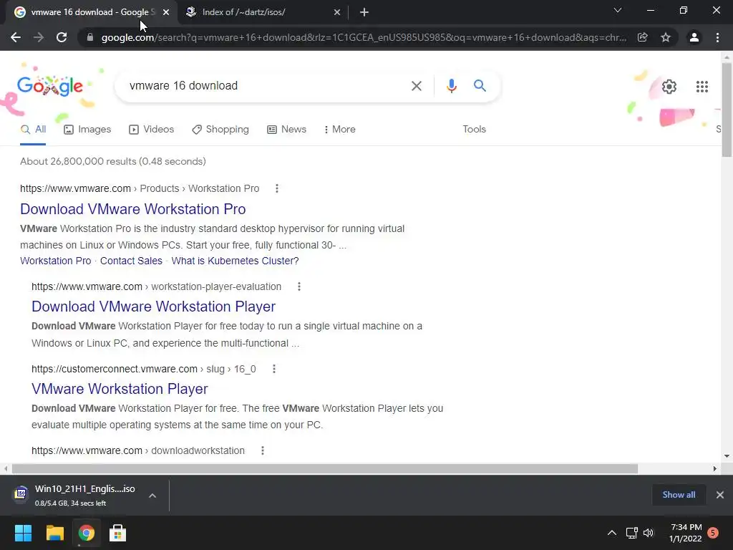Select the All results tab

pyautogui.click(x=33, y=130)
